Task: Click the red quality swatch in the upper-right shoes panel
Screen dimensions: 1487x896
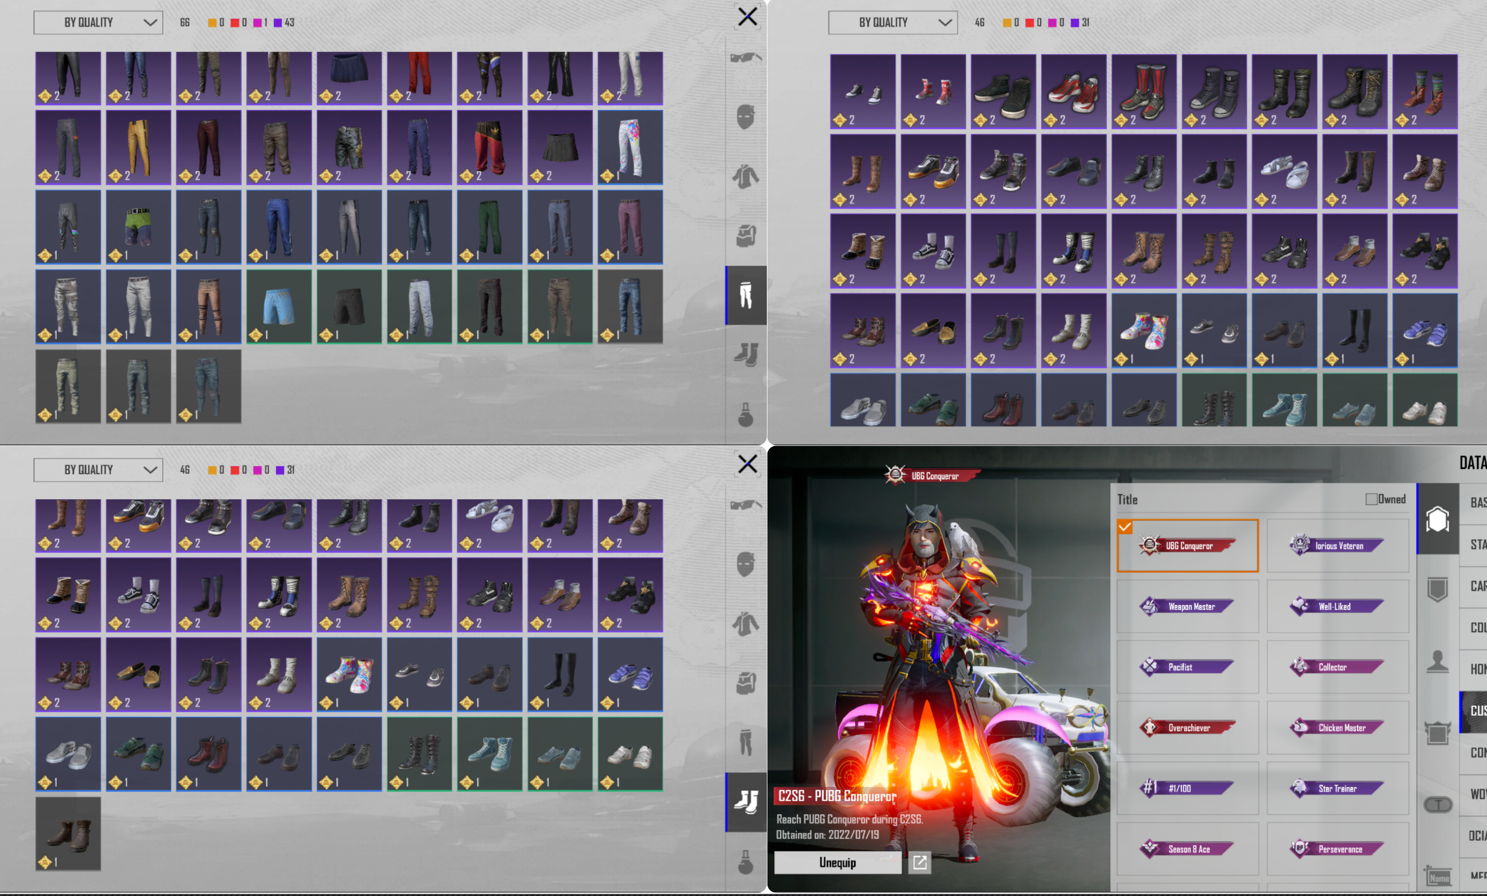Action: (x=1029, y=23)
